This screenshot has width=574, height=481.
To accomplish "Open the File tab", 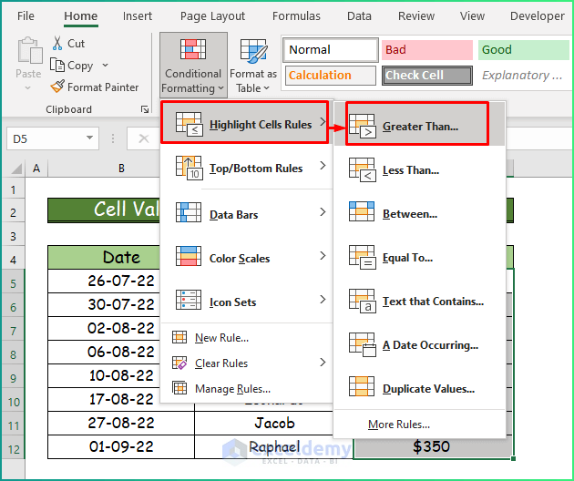I will 26,16.
